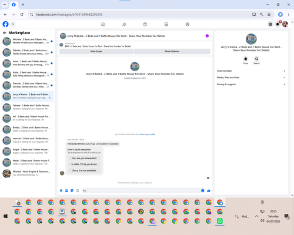Send quick reply "Yes, are you interested?"
Image resolution: width=294 pixels, height=235 pixels.
coord(84,158)
